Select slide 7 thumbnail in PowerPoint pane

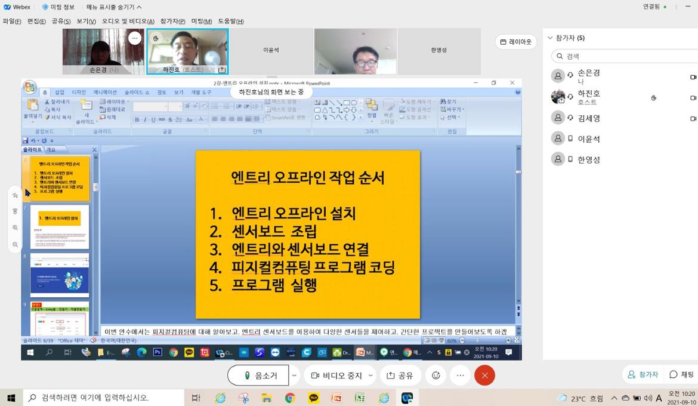[x=60, y=227]
